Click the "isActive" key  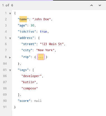[27, 32]
